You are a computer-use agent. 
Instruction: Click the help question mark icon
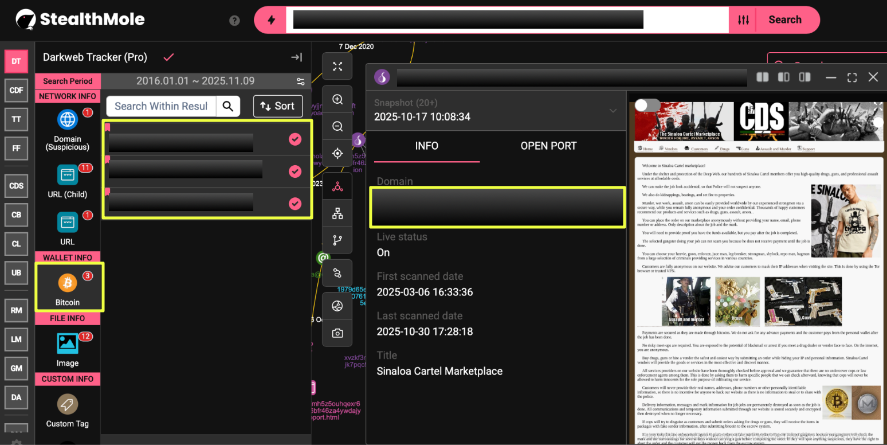coord(234,21)
